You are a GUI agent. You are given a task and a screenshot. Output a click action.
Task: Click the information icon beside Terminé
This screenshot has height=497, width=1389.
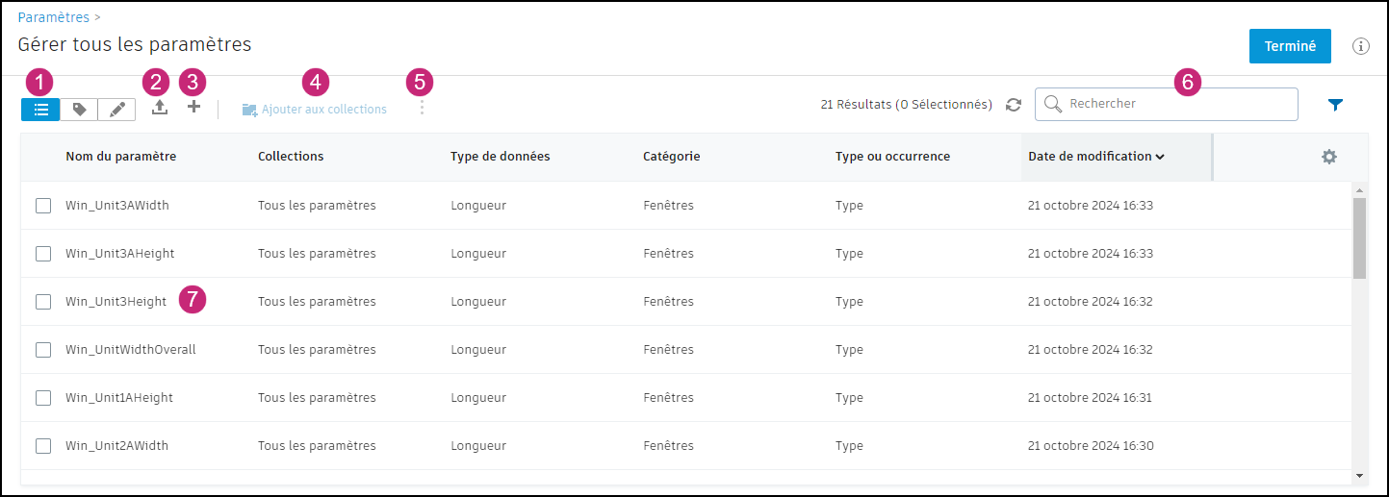click(x=1361, y=46)
